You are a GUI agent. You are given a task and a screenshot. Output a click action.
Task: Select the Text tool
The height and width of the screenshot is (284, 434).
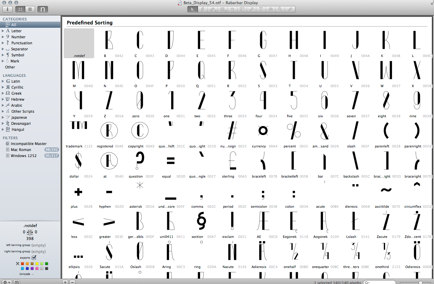261,9
